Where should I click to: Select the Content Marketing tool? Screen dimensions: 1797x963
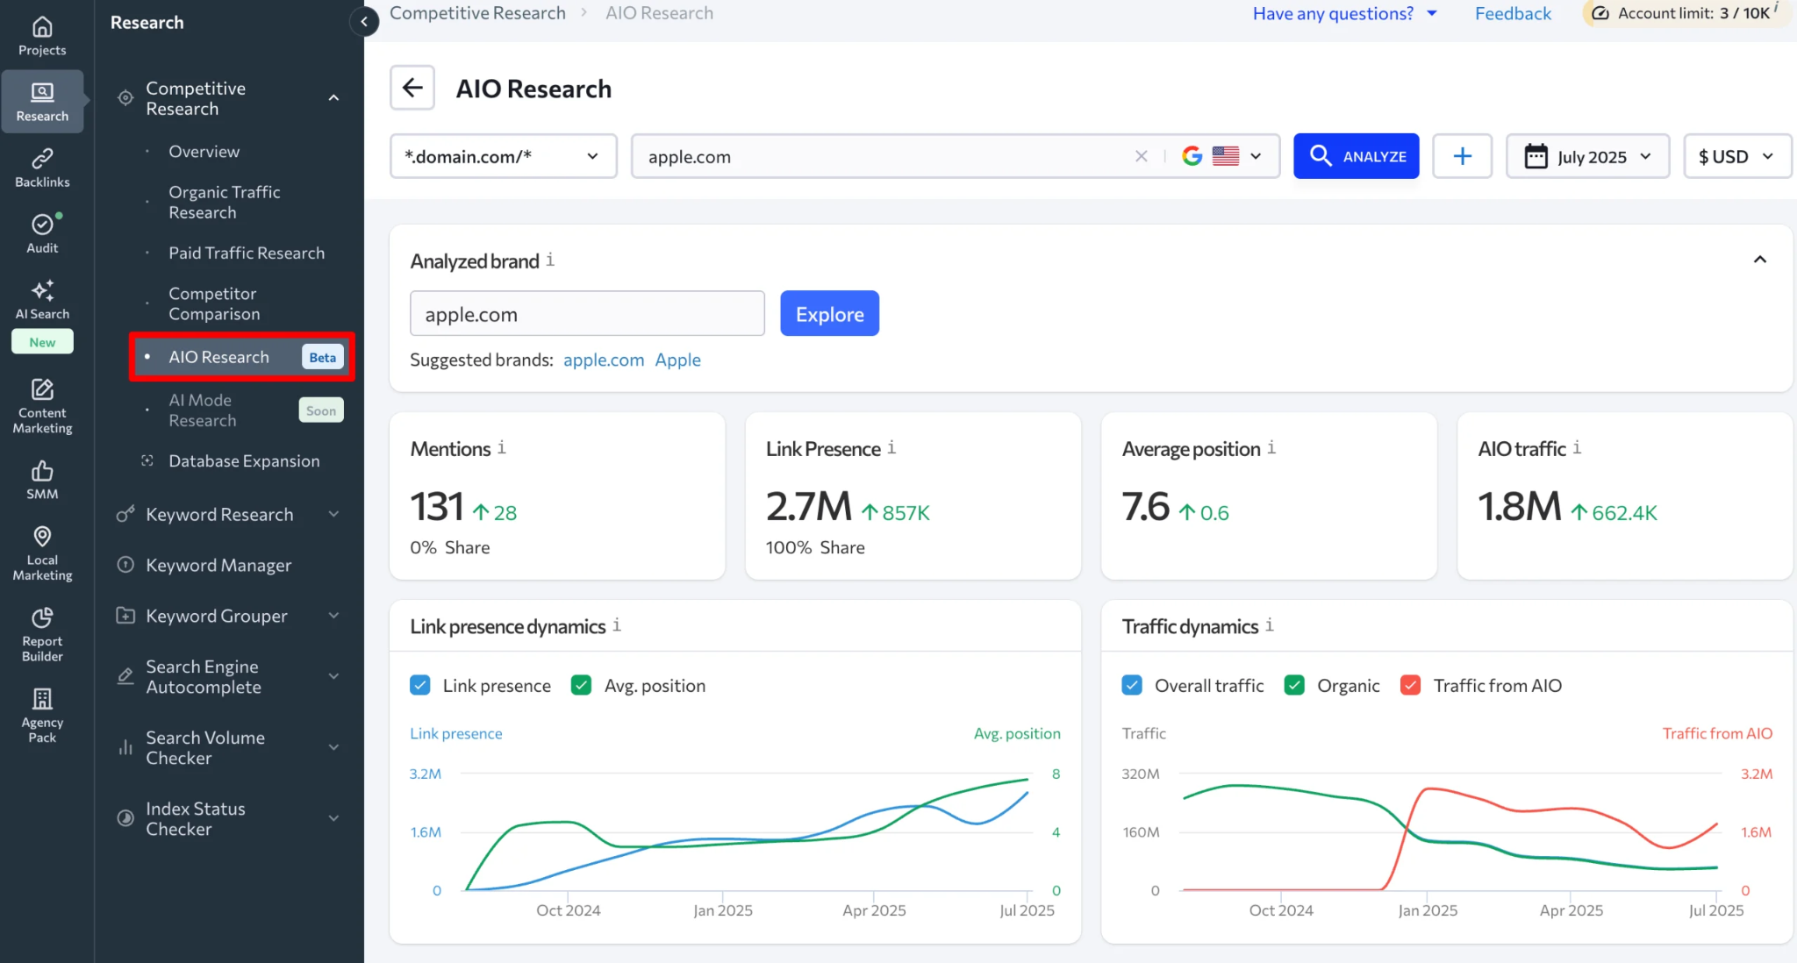click(41, 405)
